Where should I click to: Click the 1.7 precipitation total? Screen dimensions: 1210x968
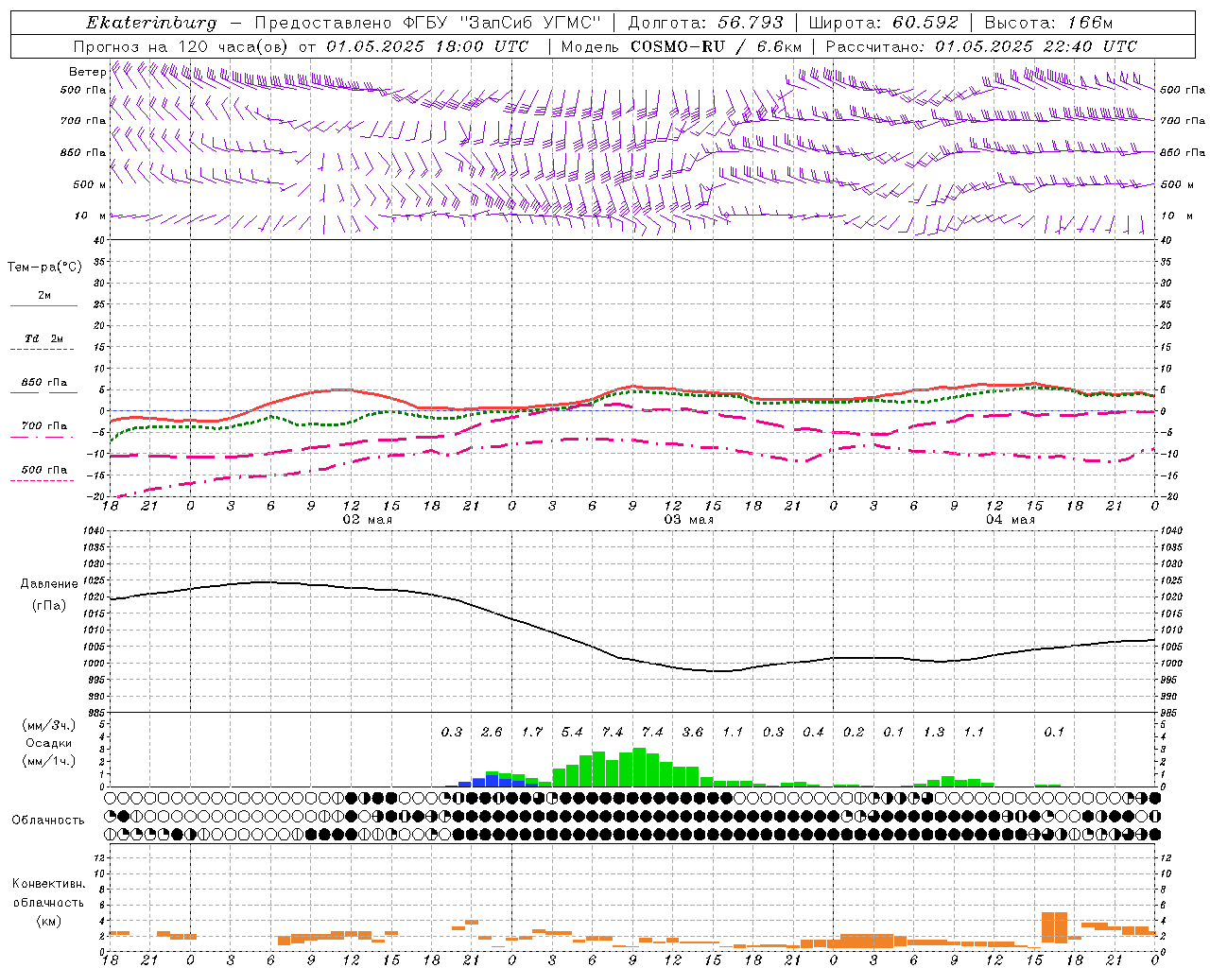532,732
